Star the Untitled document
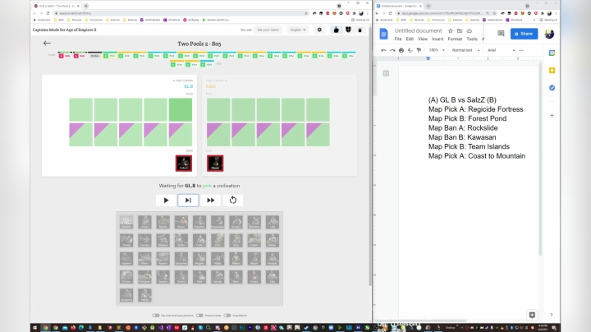The image size is (591, 332). pyautogui.click(x=451, y=31)
